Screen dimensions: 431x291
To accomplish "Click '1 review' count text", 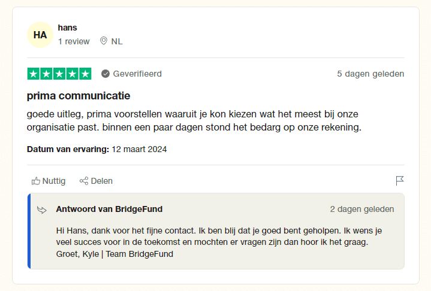I will click(74, 41).
